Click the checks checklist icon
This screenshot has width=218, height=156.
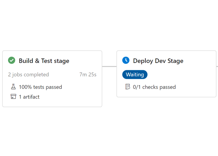tap(128, 87)
